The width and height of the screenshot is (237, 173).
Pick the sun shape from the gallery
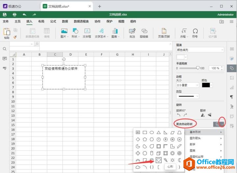pyautogui.click(x=172, y=160)
